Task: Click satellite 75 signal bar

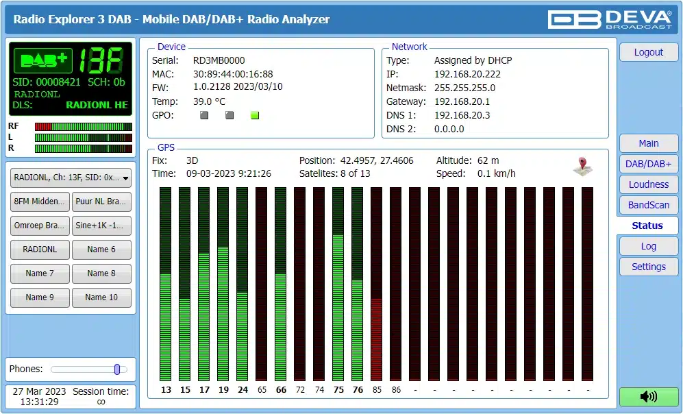Action: (x=338, y=284)
